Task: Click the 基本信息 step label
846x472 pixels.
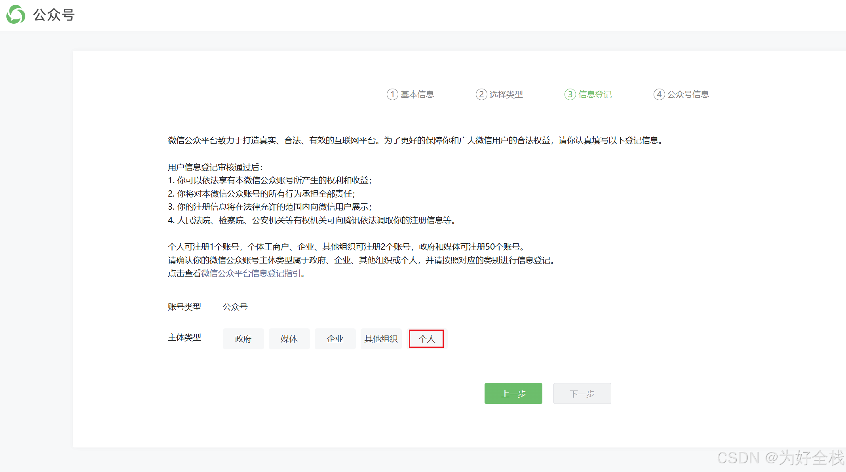Action: coord(417,94)
